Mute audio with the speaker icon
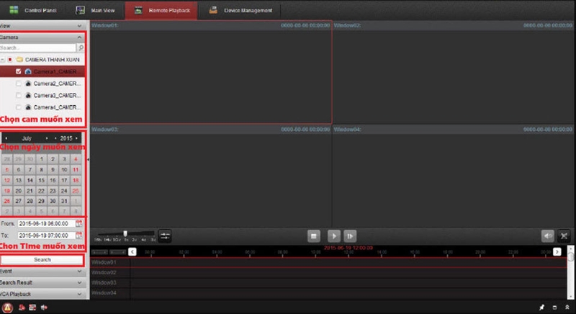The width and height of the screenshot is (576, 314). [x=548, y=235]
